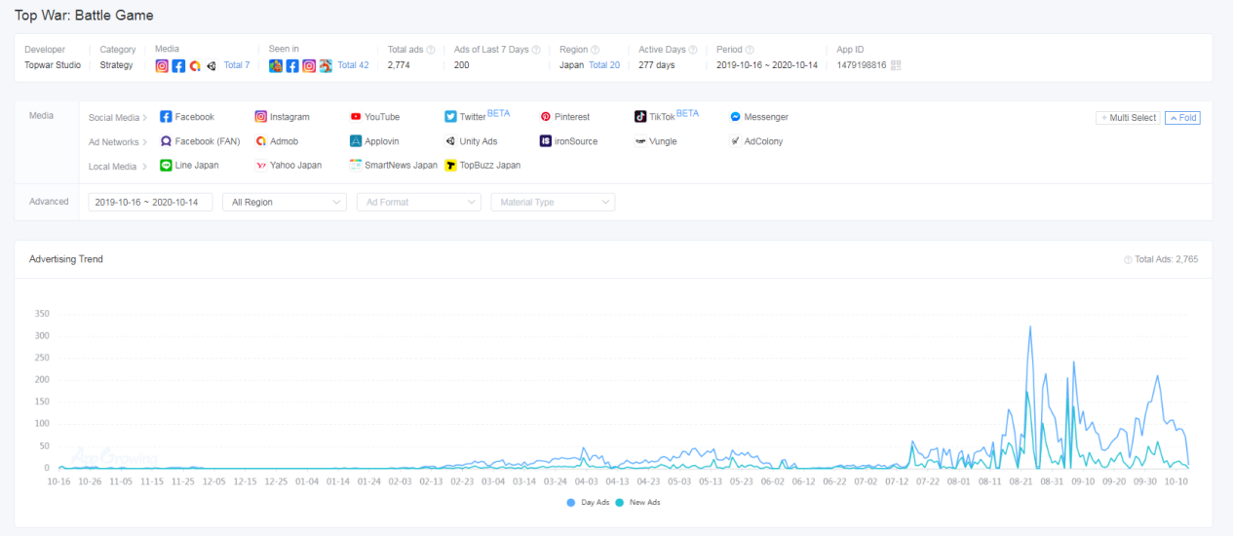Screen dimensions: 1233x536
Task: Click the date range input field
Action: [150, 202]
